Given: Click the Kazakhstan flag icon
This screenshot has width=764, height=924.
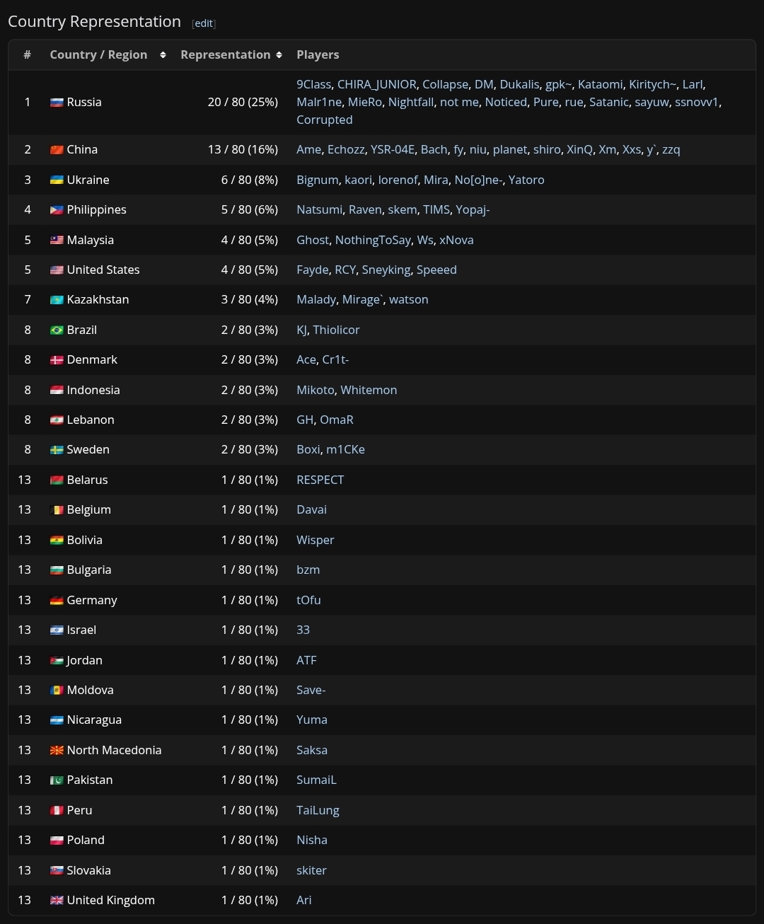Looking at the screenshot, I should [57, 300].
